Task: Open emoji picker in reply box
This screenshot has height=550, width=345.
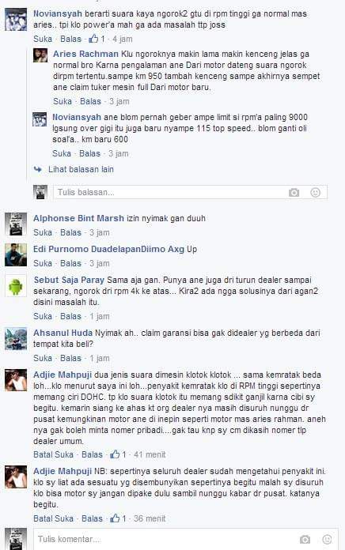Action: click(315, 193)
